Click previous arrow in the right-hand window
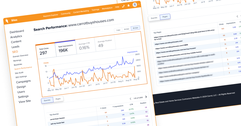Image resolution: width=241 pixels, height=126 pixels. (x=237, y=16)
